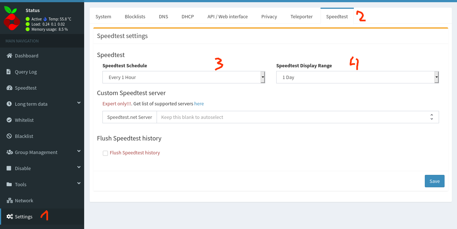
Task: Go to Blacklist page
Action: [x=42, y=136]
